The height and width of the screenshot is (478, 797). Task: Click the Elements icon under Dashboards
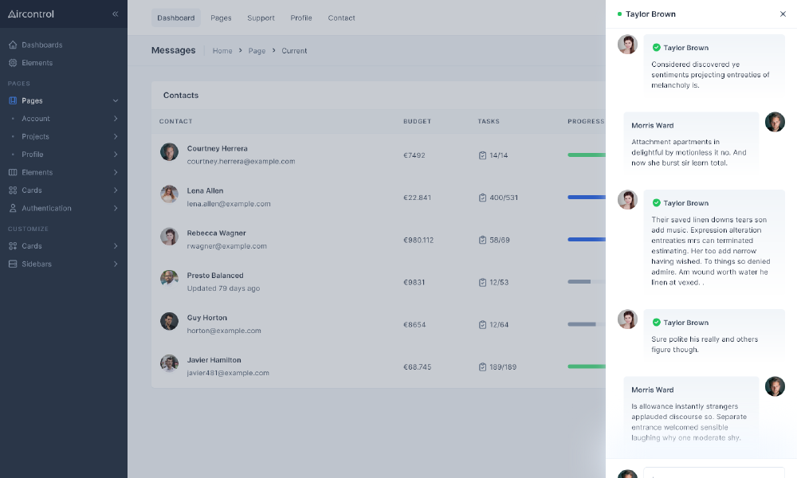[x=13, y=63]
